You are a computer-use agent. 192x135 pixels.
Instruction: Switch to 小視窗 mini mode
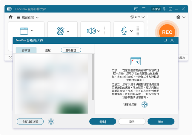(x=156, y=9)
